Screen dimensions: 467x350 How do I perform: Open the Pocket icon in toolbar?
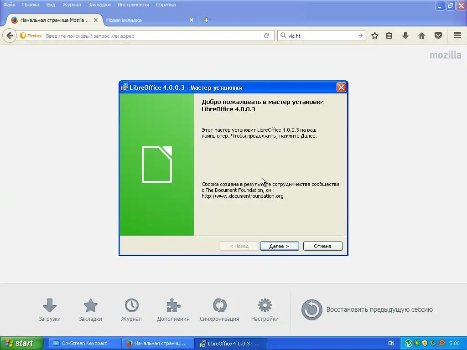pos(438,36)
